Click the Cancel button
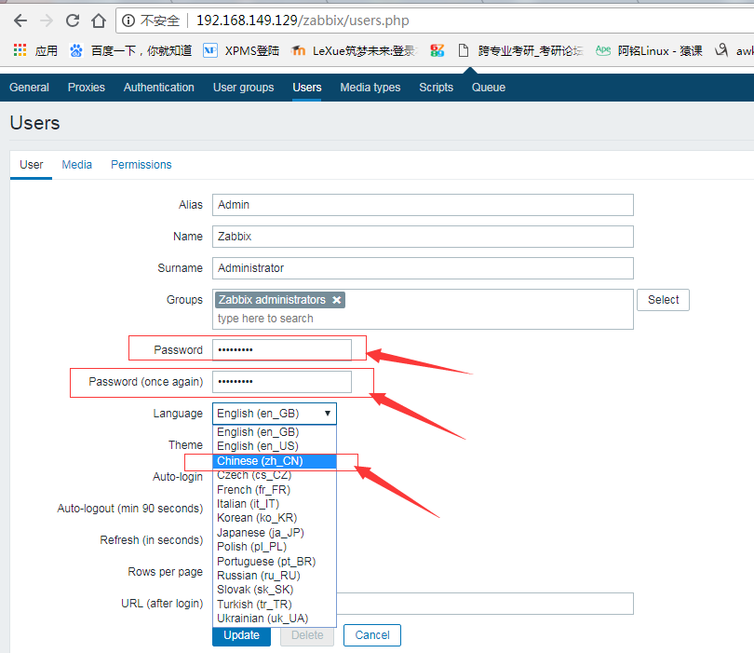This screenshot has height=653, width=754. (372, 635)
